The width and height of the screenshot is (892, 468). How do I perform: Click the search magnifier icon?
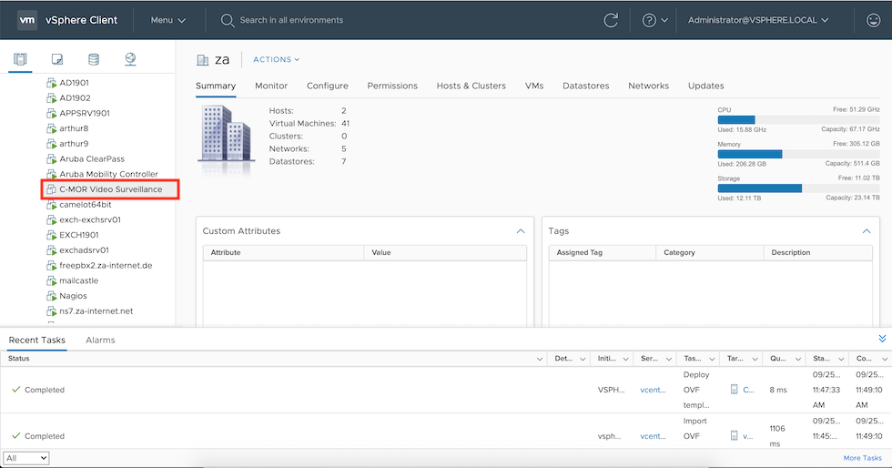pyautogui.click(x=228, y=21)
